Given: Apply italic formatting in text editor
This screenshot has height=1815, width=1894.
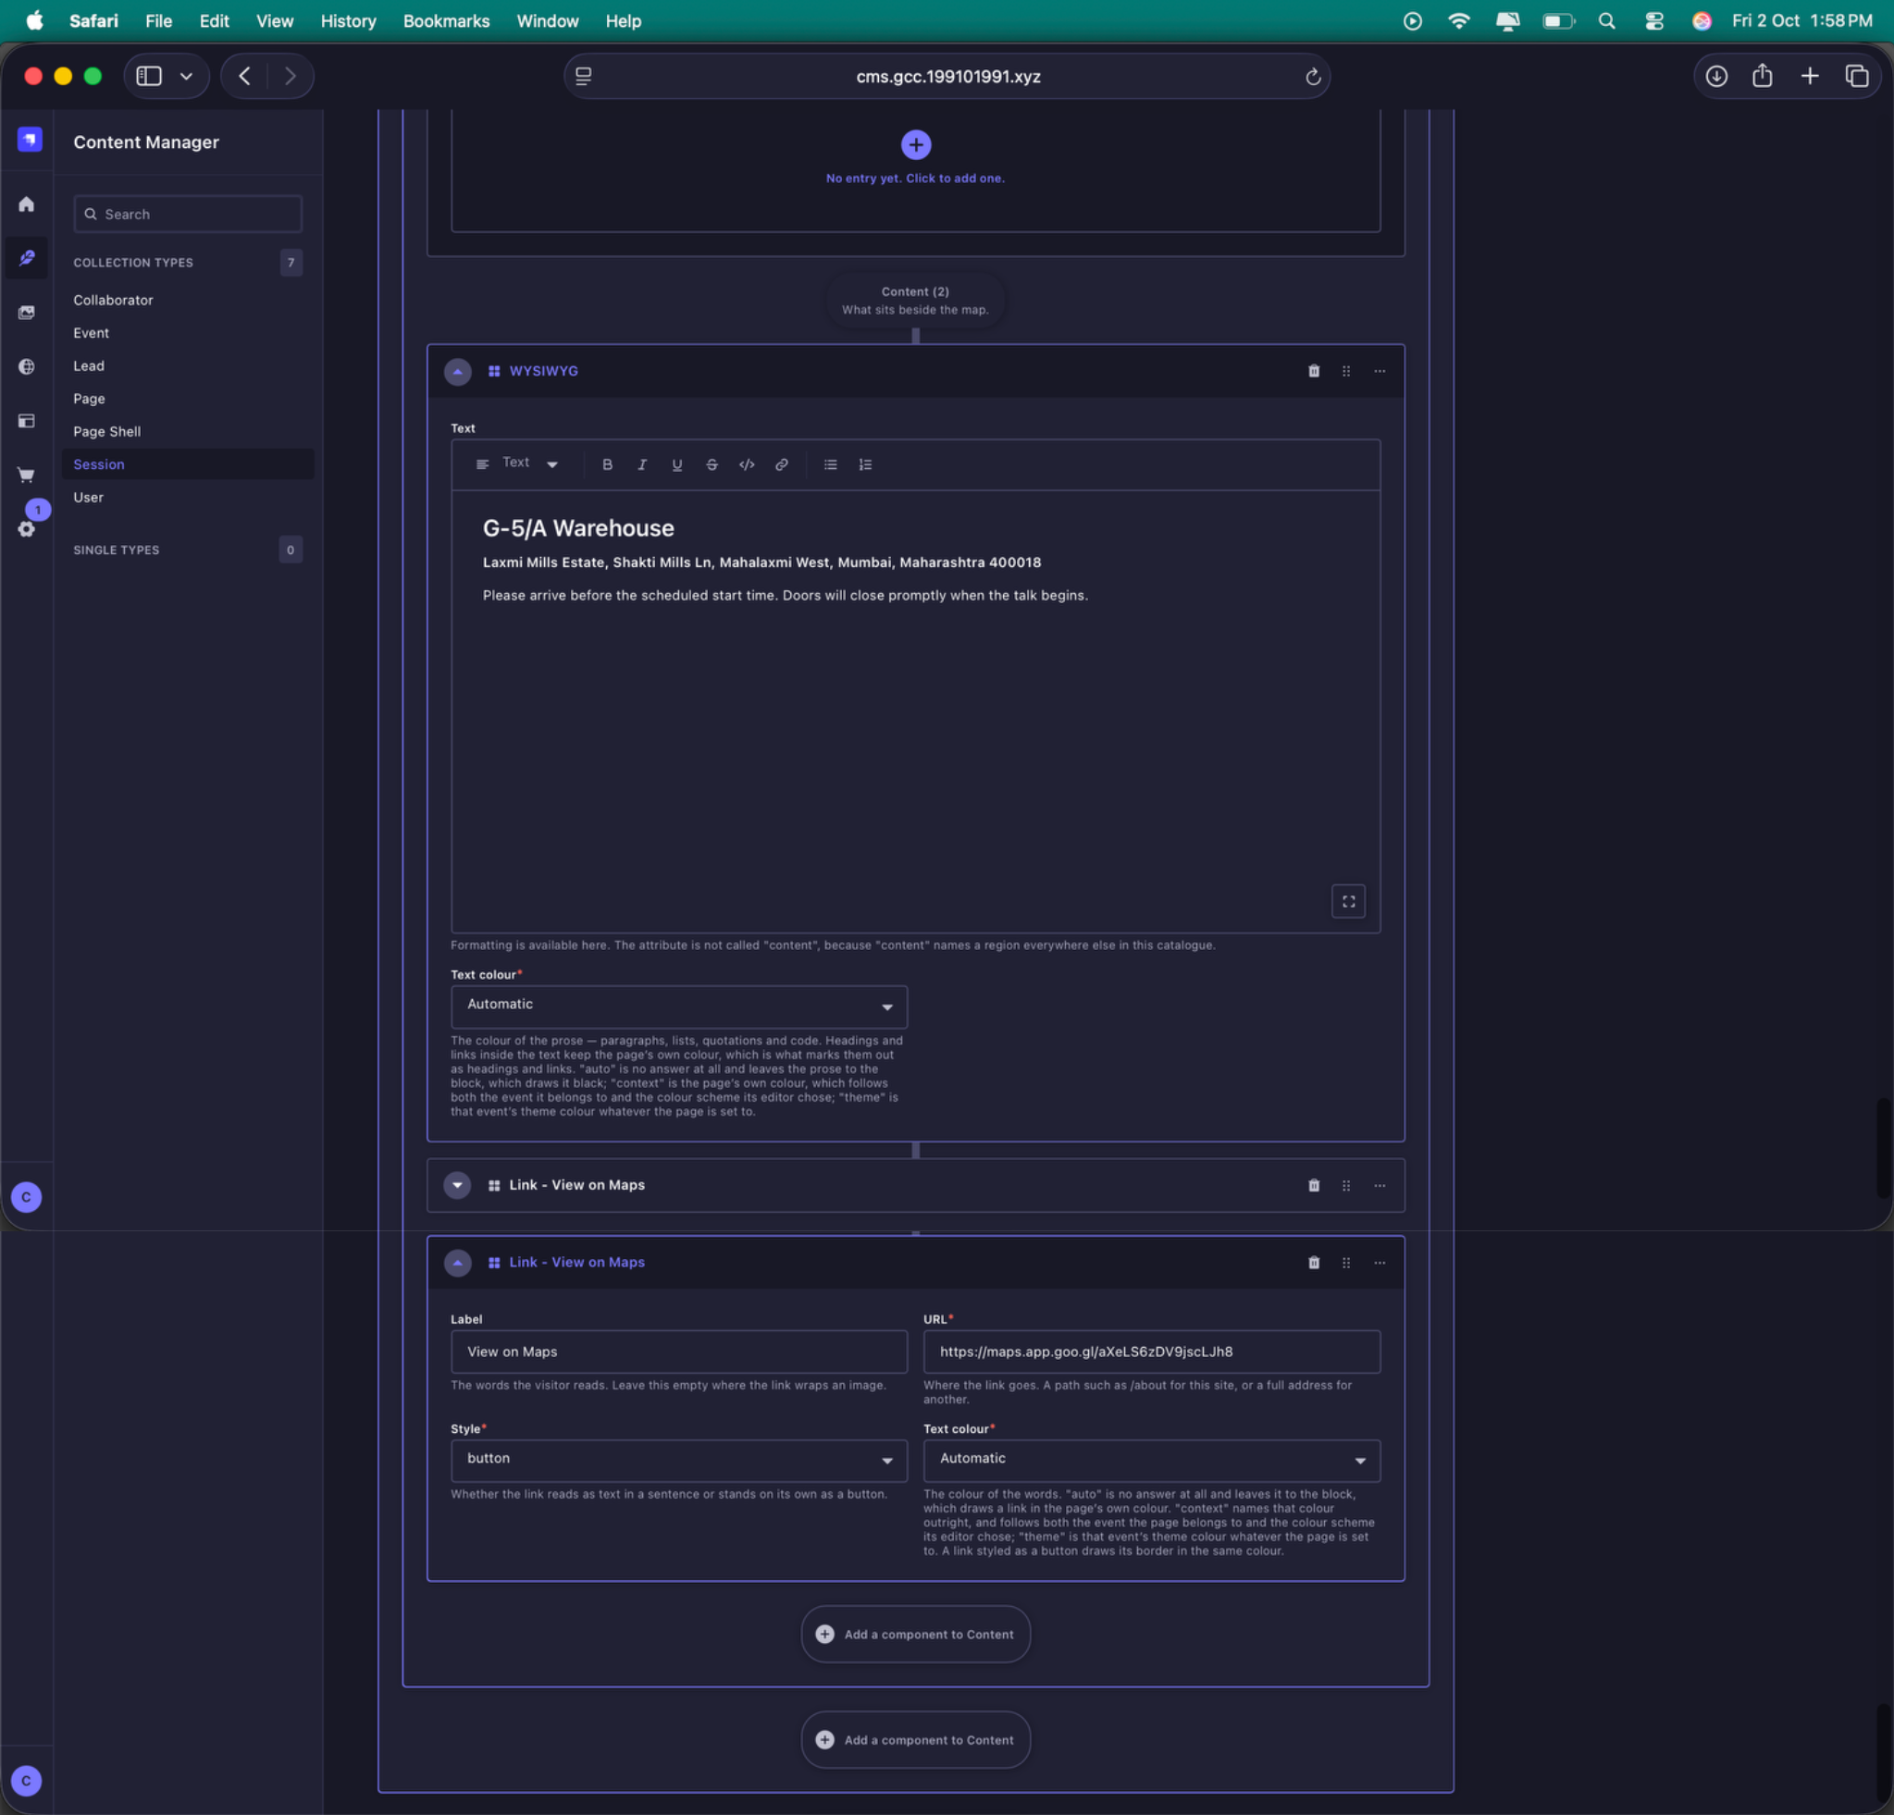Looking at the screenshot, I should 641,464.
